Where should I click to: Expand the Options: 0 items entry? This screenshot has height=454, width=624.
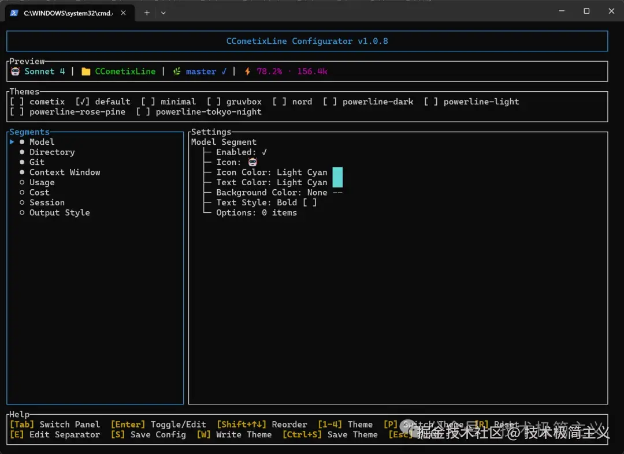pyautogui.click(x=257, y=213)
